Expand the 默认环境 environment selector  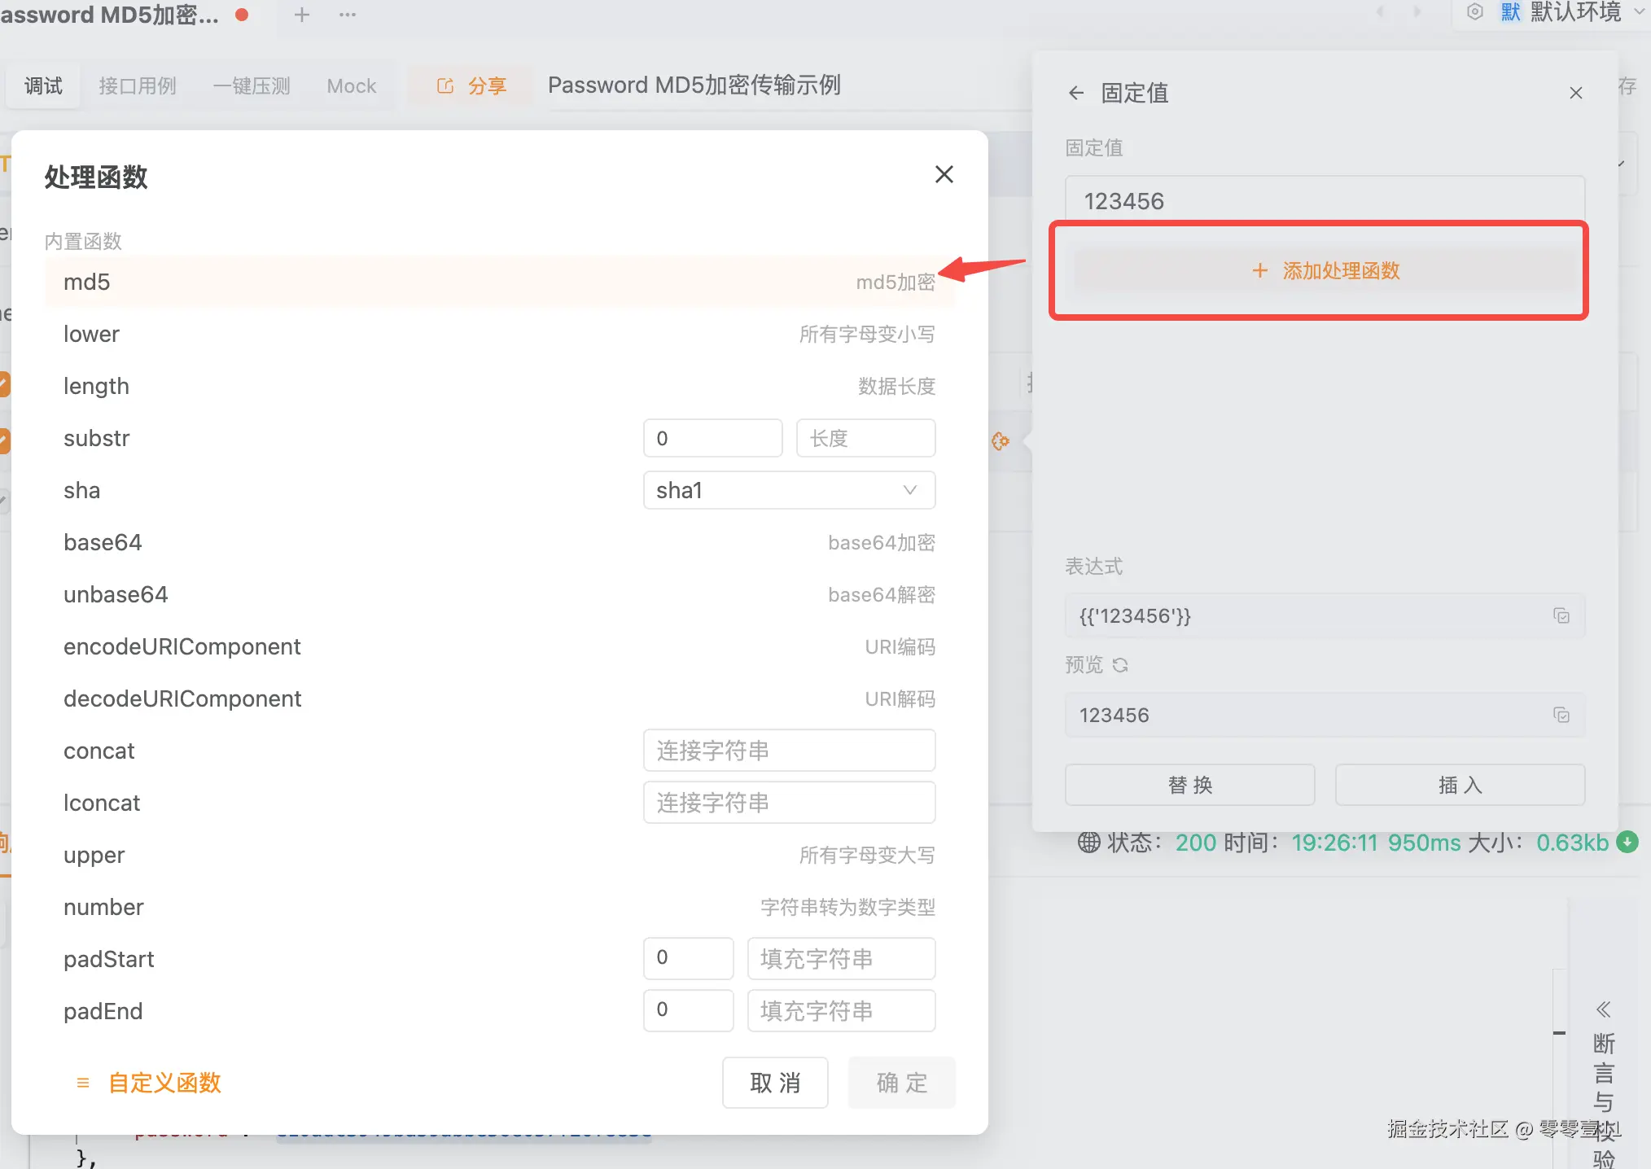click(1640, 11)
